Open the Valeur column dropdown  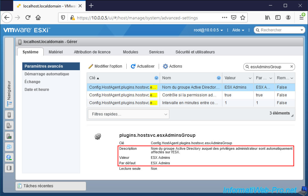point(250,78)
